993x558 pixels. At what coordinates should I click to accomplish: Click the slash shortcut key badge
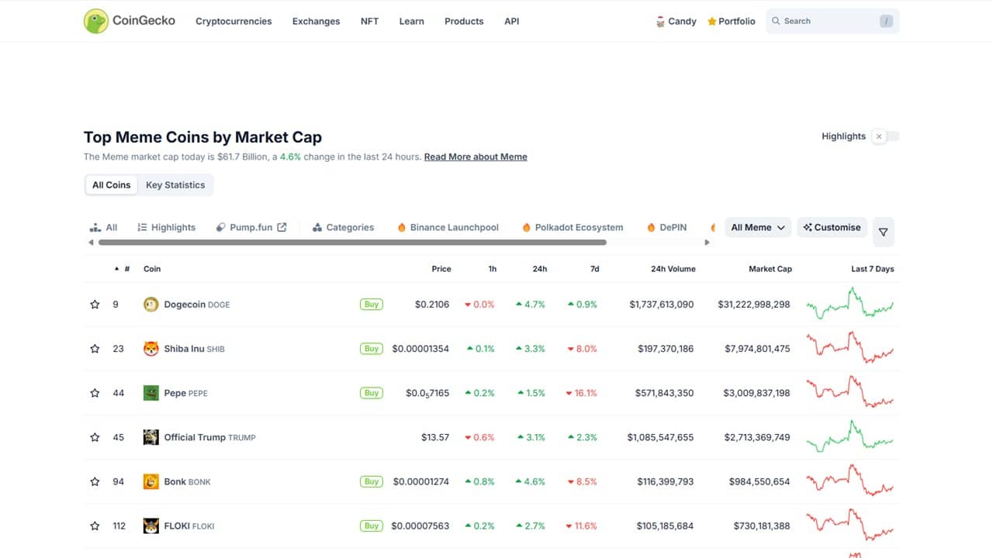(x=886, y=21)
